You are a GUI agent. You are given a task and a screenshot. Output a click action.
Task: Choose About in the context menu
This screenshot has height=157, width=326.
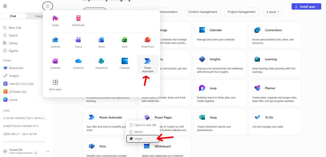143,132
